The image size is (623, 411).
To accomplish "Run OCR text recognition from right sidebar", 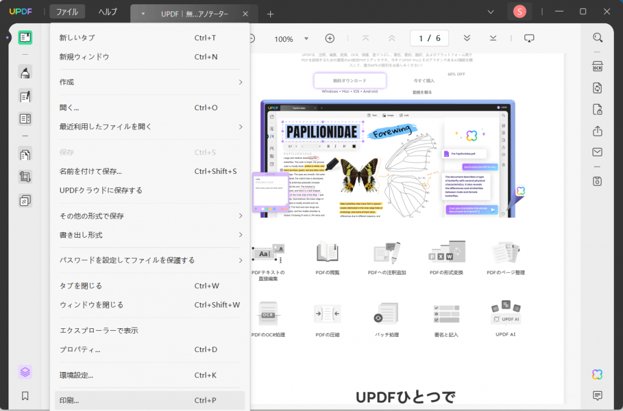I will [597, 66].
